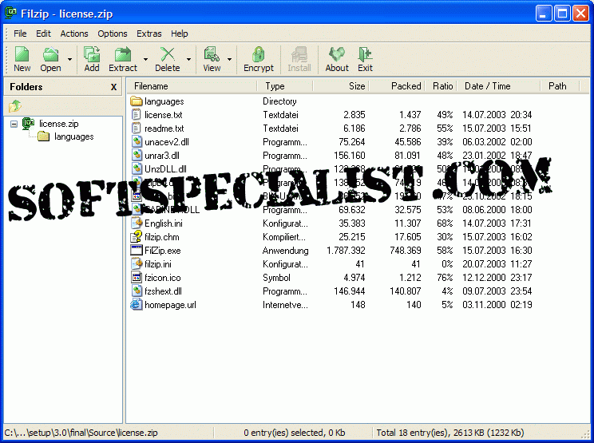Open the View button dropdown arrow
594x443 pixels.
point(230,59)
